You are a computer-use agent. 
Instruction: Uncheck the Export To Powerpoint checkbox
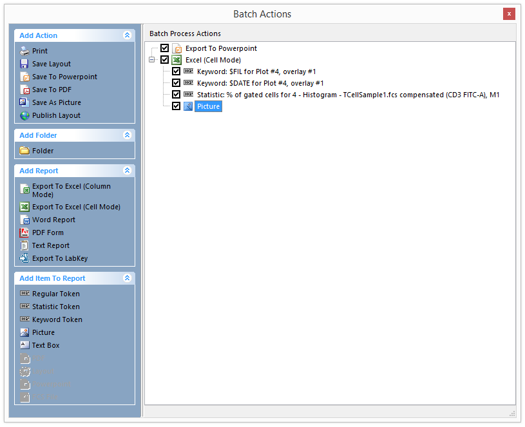click(165, 48)
